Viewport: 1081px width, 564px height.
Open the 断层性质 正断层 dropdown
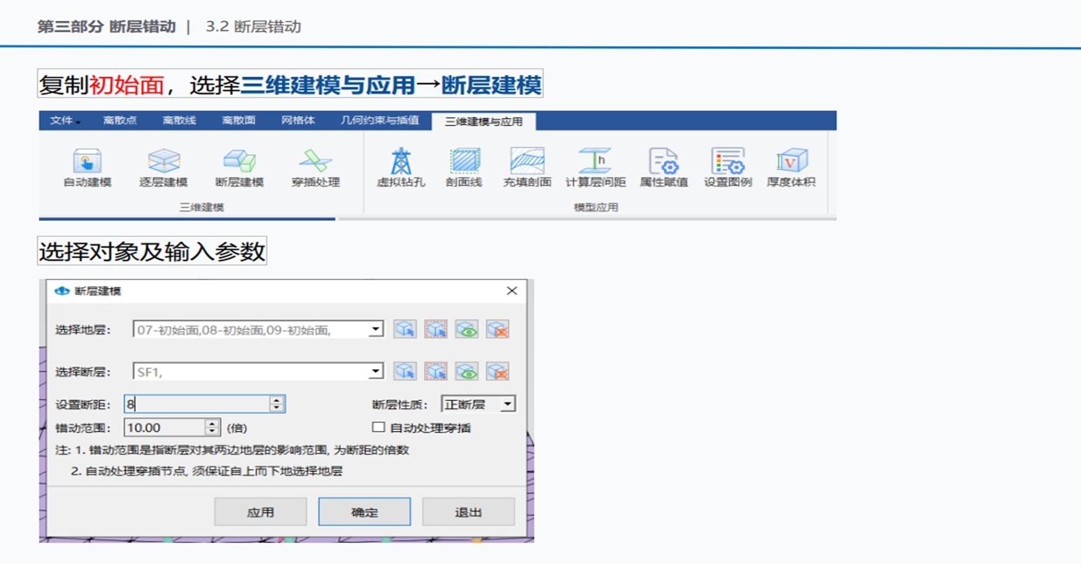tap(507, 405)
